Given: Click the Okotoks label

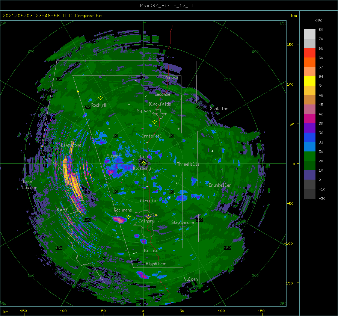Looking at the screenshot, I should point(150,250).
